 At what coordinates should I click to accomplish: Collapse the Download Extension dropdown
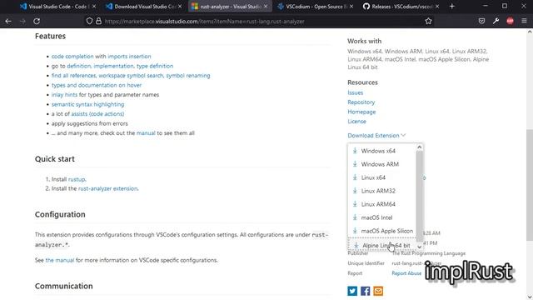[376, 135]
